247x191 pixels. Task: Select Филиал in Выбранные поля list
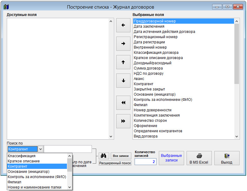click(x=183, y=105)
